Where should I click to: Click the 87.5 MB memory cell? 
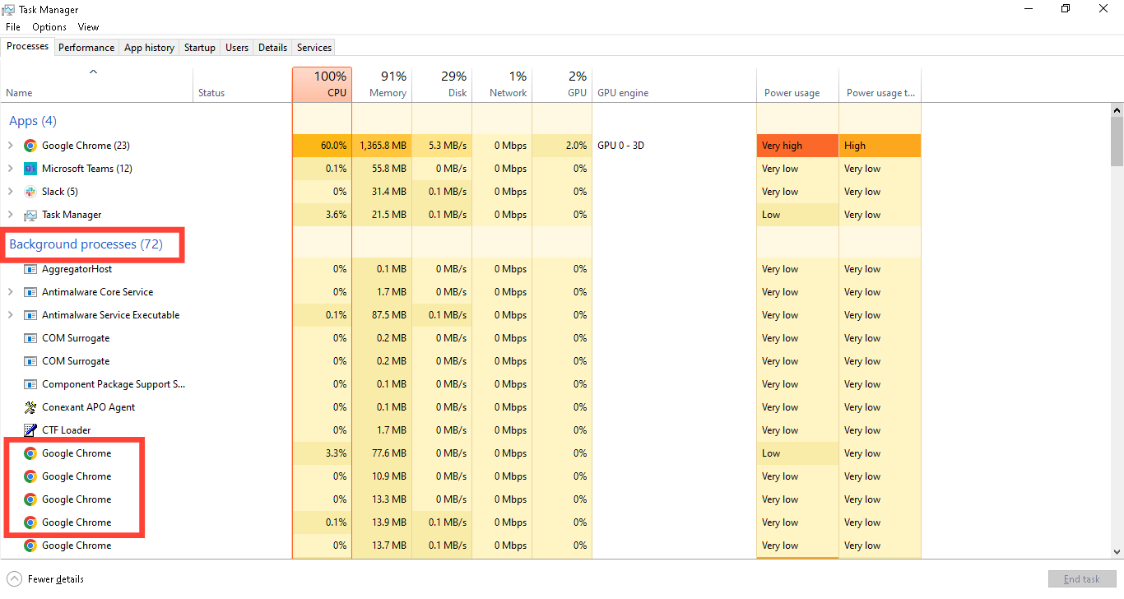tap(382, 315)
